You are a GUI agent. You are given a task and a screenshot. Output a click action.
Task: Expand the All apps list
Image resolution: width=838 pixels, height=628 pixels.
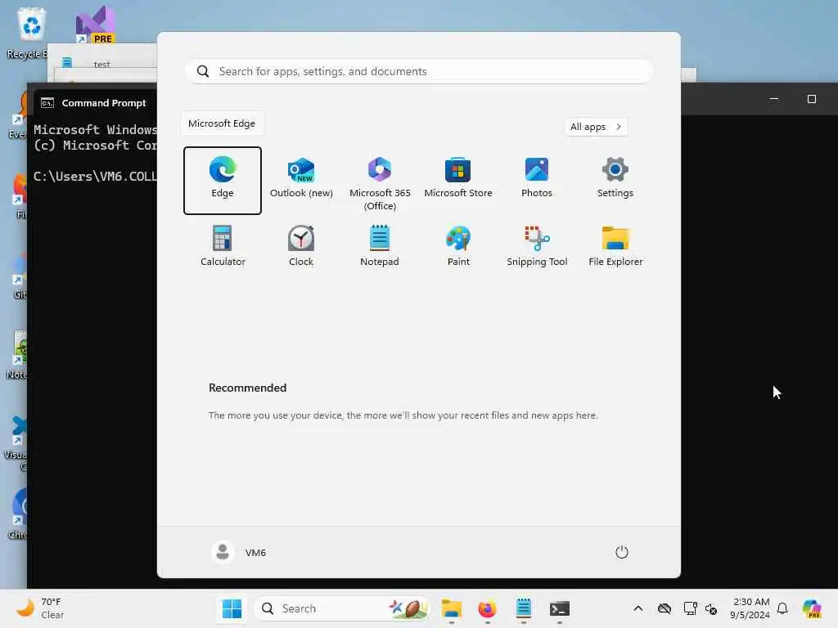click(x=596, y=127)
